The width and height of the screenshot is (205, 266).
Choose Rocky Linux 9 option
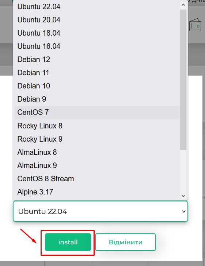(x=98, y=139)
